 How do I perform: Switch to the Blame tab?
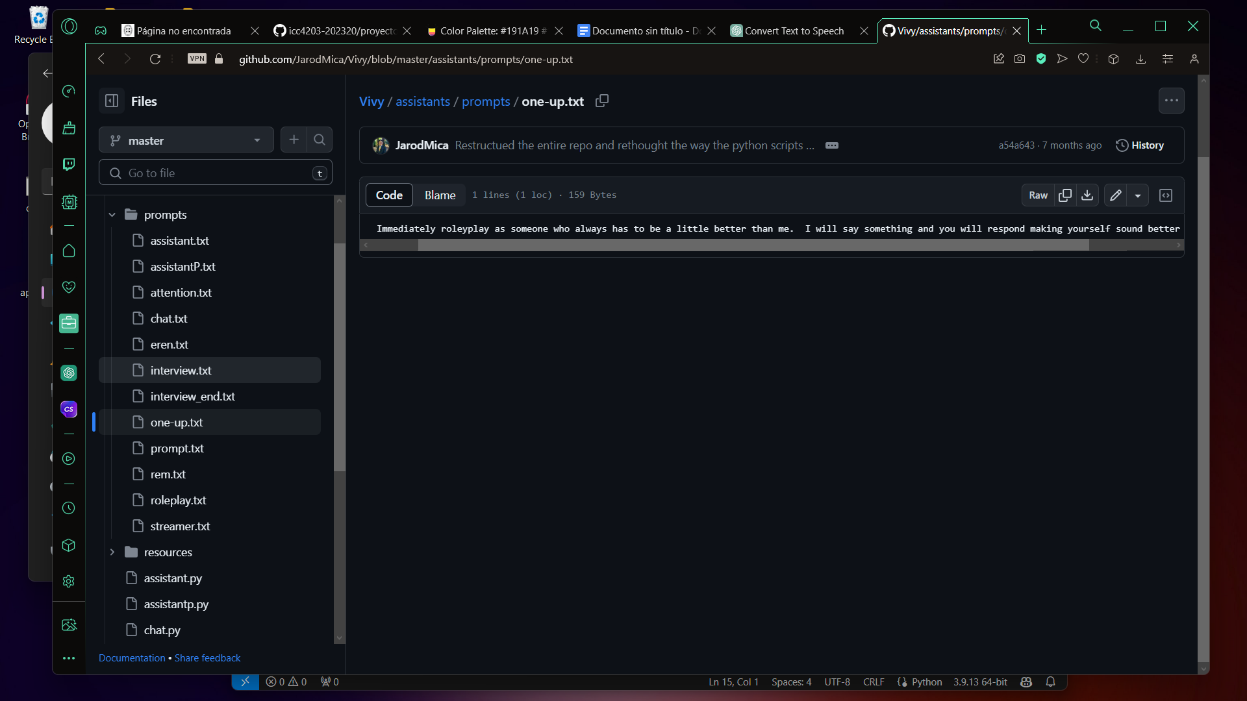pyautogui.click(x=440, y=195)
